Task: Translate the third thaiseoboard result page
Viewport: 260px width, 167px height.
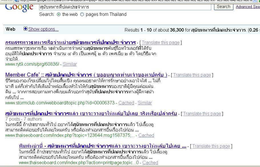Action: point(202,114)
